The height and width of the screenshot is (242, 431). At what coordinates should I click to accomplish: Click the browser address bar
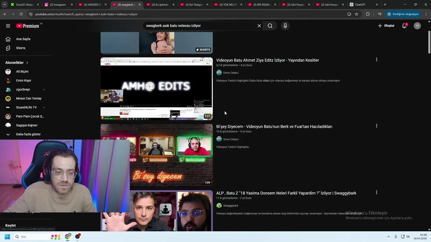[189, 14]
